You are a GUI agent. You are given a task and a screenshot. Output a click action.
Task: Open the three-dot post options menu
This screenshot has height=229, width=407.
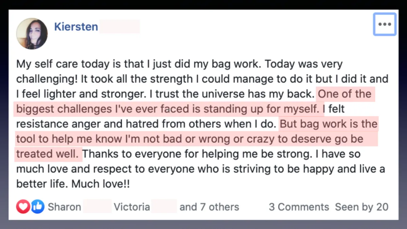(x=385, y=24)
